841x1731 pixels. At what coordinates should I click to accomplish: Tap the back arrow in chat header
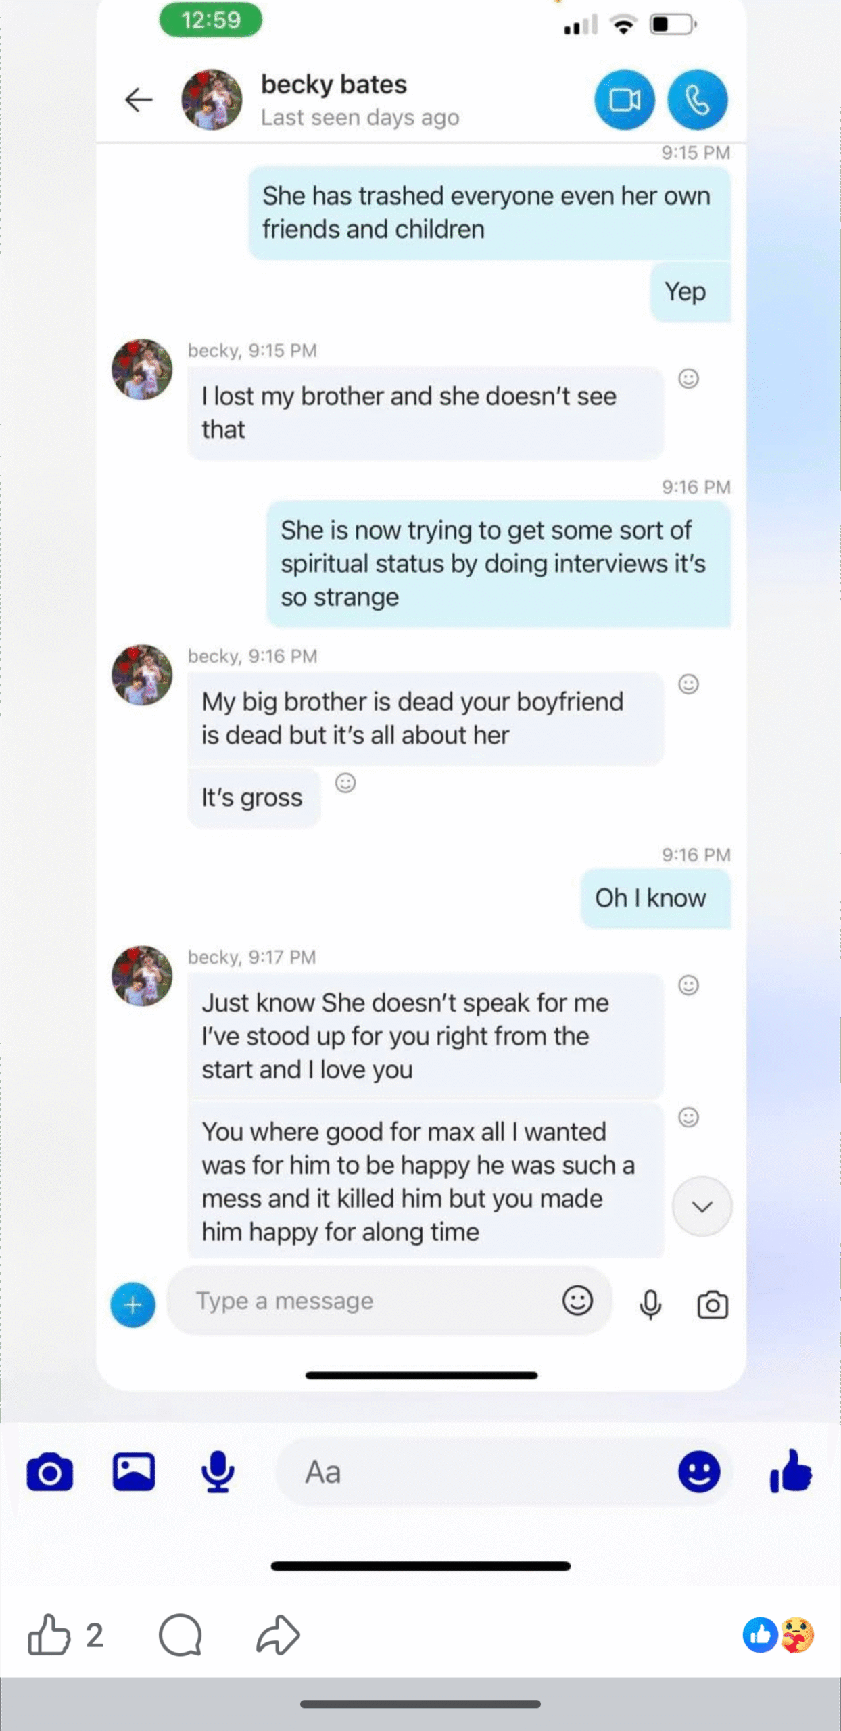tap(139, 100)
